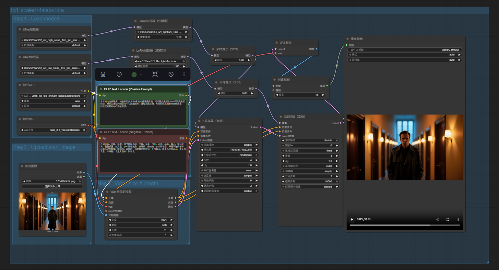The height and width of the screenshot is (270, 499).
Task: Click the 文件名前缀 video/ComfyUI field
Action: tap(405, 50)
